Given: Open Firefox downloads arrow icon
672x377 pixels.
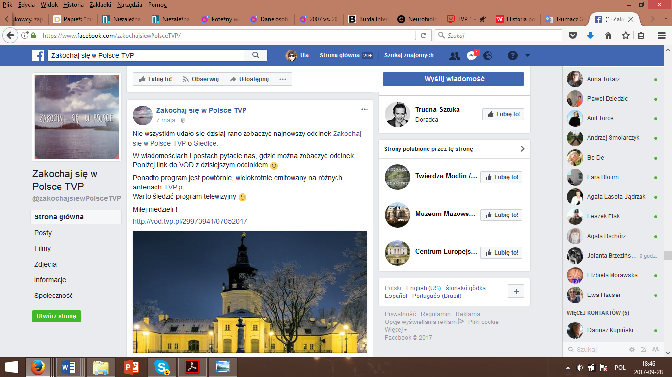Looking at the screenshot, I should tap(590, 35).
